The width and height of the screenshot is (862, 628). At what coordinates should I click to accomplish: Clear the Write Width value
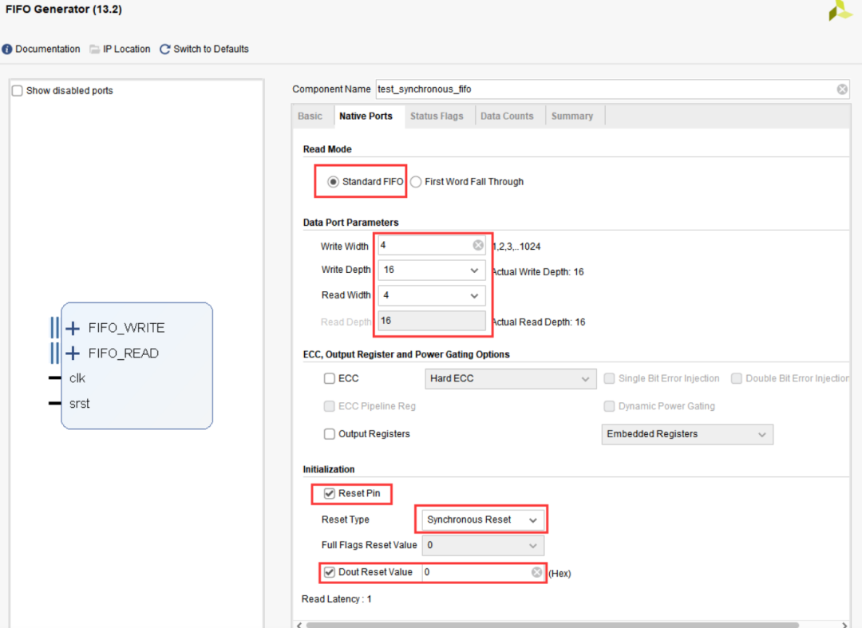click(x=478, y=246)
